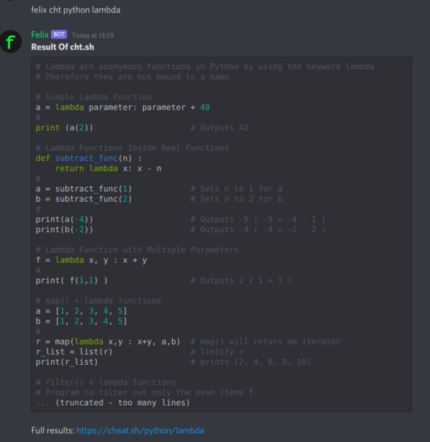Click the comment '# Lambda Functions Inside Real Functions'
Viewport: 430px width, 442px height.
[133, 148]
